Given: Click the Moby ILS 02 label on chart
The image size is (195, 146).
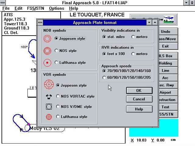Looking at the screenshot, I should (x=45, y=128).
